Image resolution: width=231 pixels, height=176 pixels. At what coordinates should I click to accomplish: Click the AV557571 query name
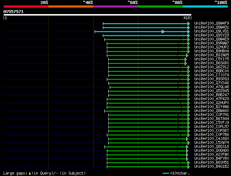[x=14, y=12]
